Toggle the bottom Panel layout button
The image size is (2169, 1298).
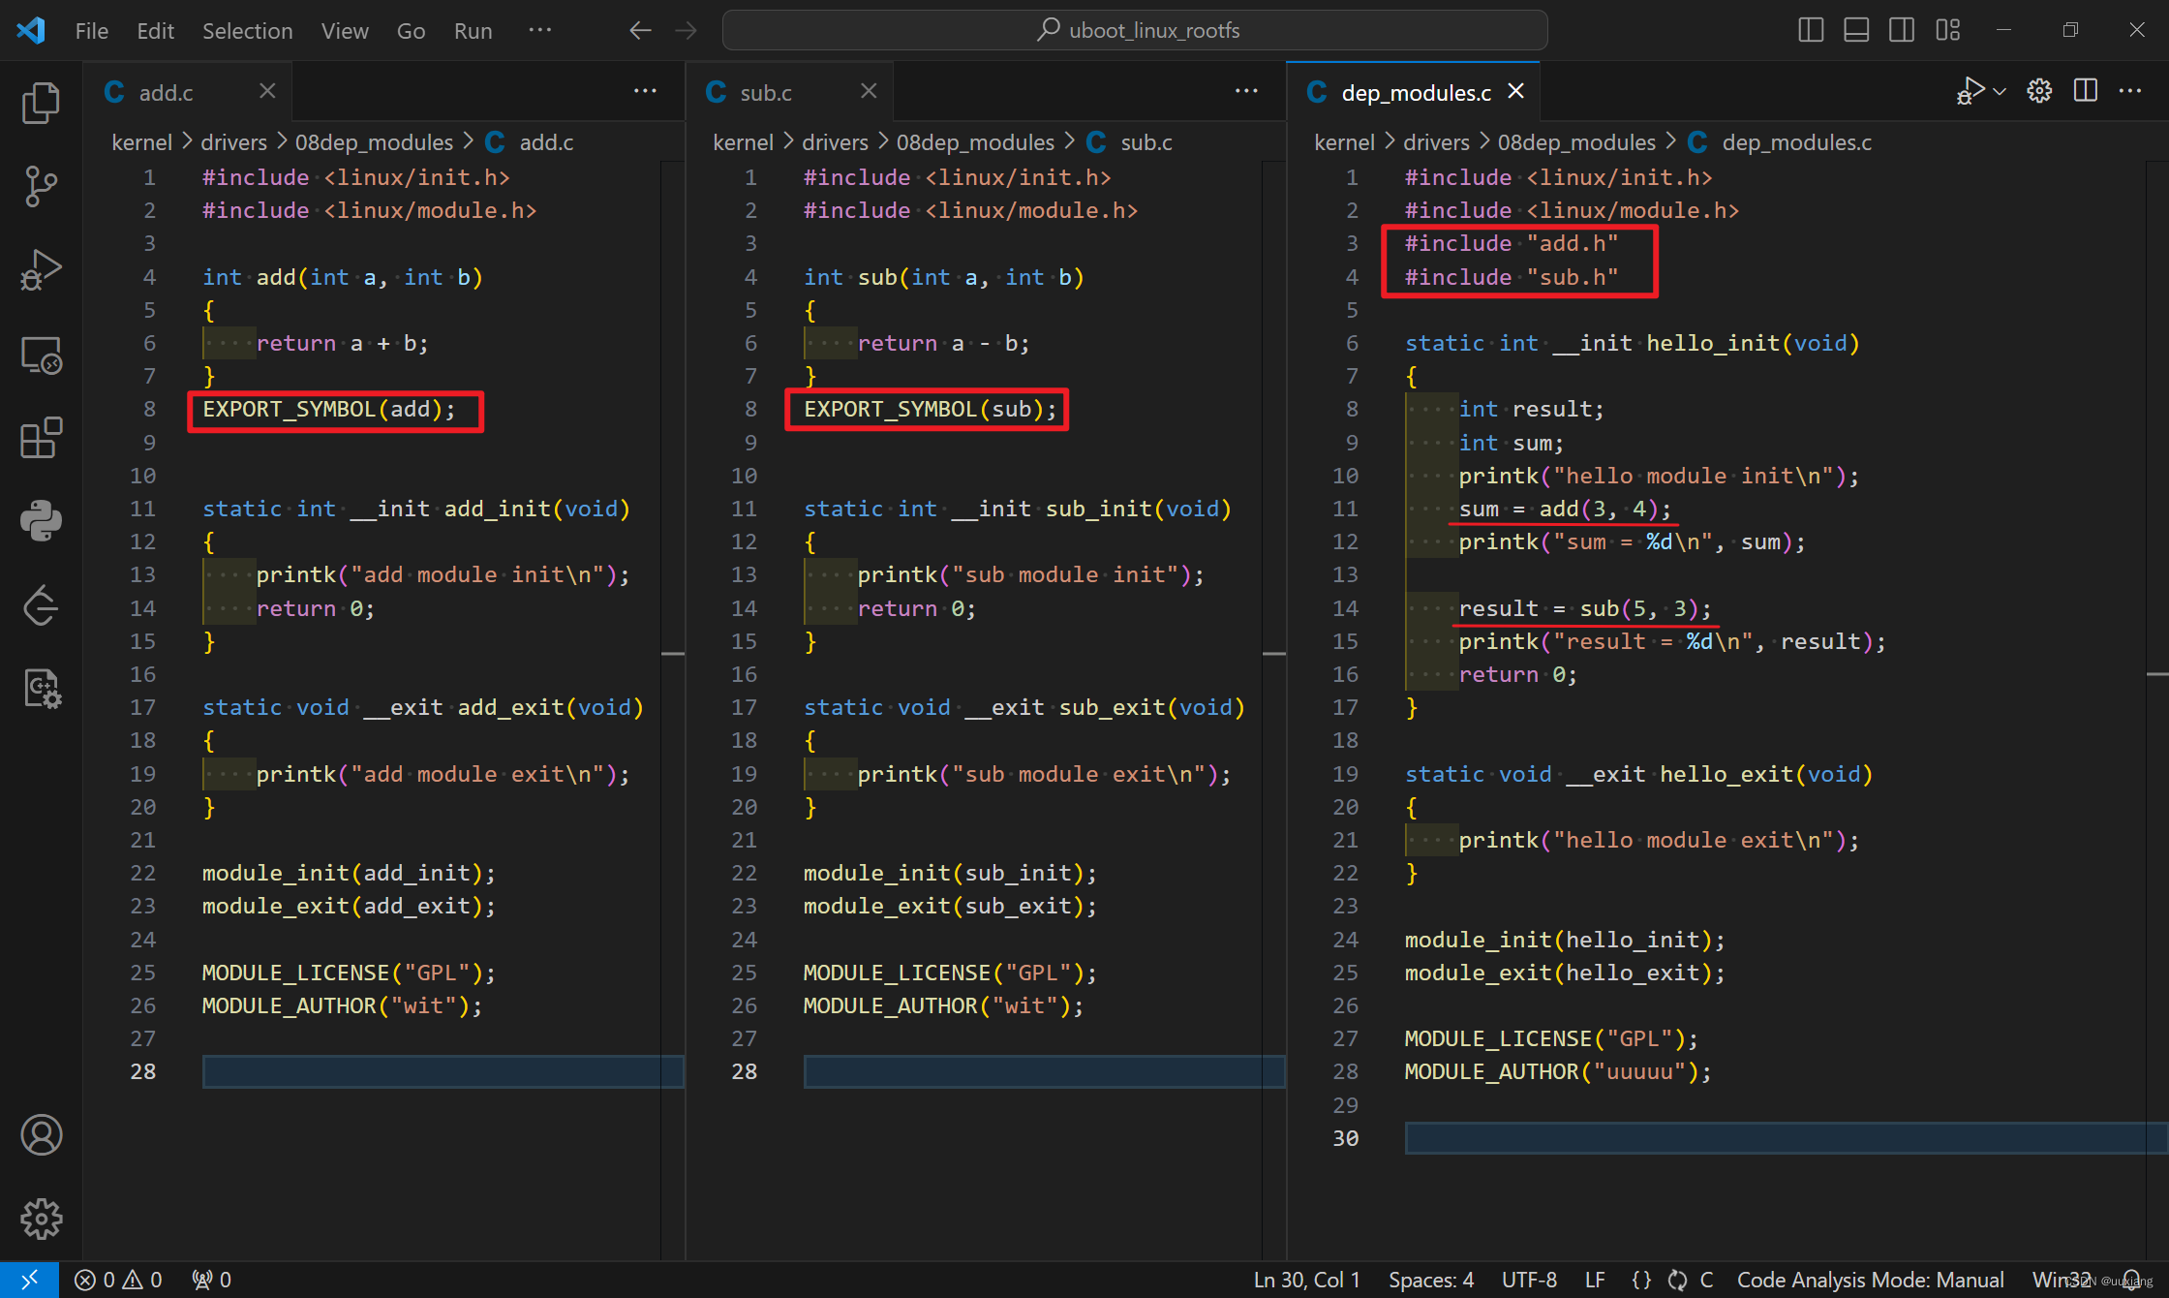click(1855, 30)
